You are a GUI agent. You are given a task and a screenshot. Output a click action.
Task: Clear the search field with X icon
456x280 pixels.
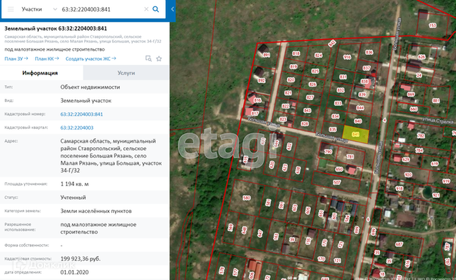tap(147, 9)
